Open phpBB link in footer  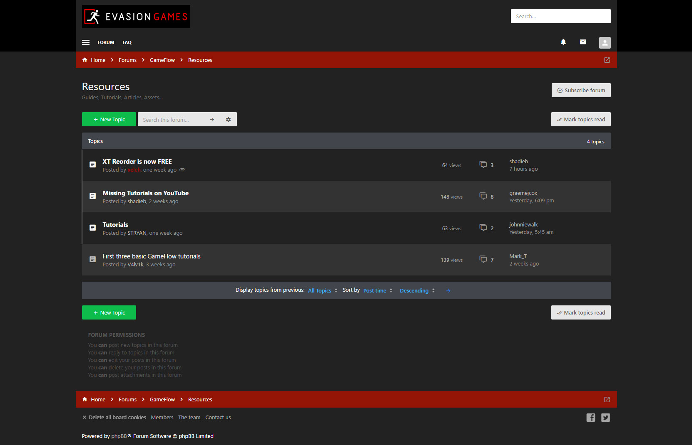tap(119, 436)
